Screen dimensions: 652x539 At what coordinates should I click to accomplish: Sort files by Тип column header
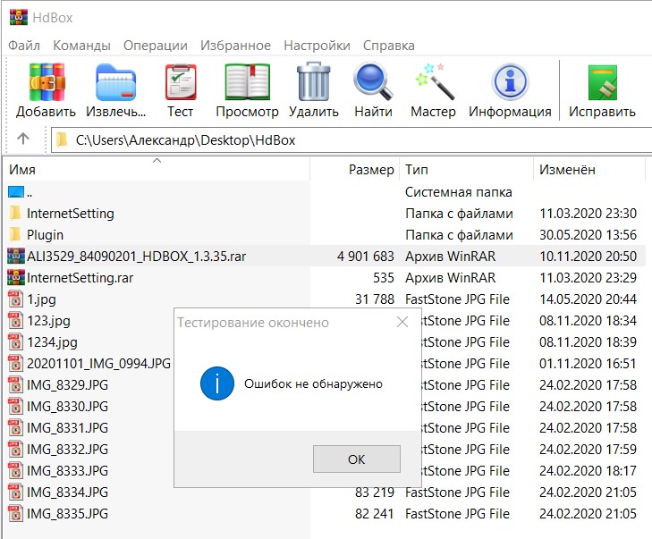coord(466,169)
